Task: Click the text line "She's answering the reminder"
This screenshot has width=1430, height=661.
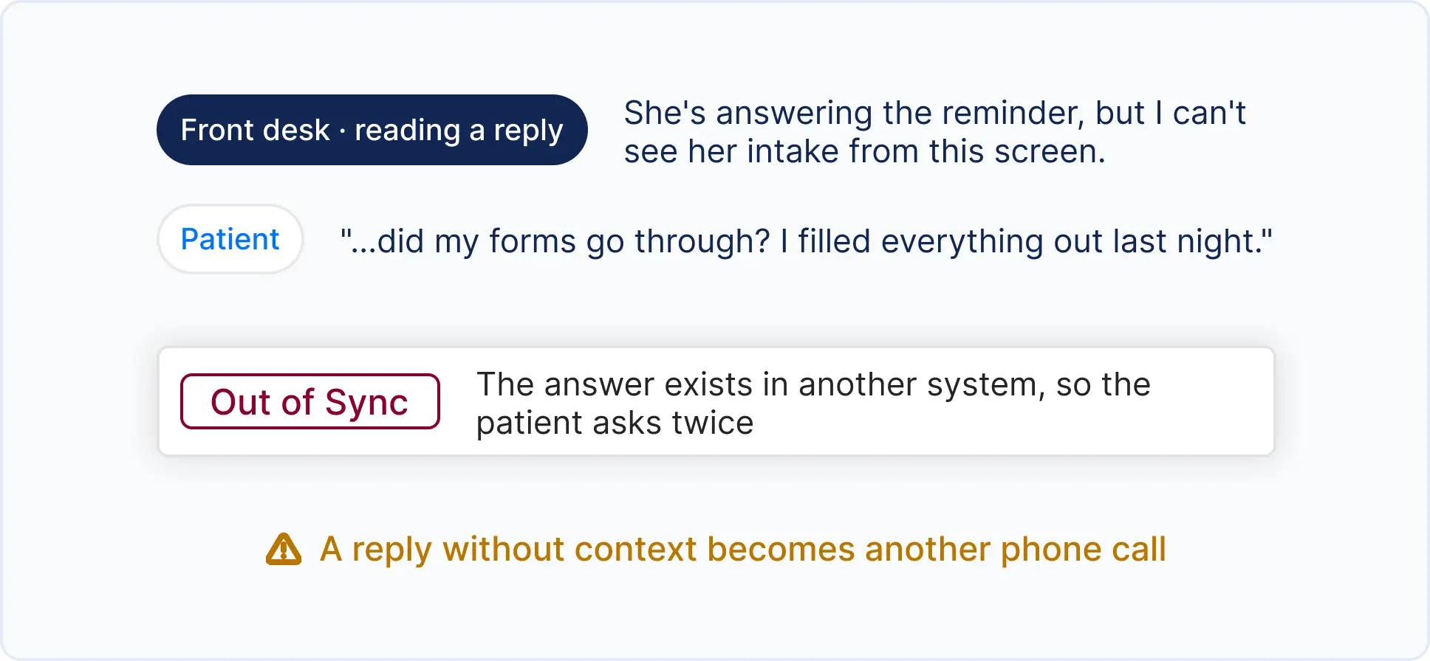Action: point(854,113)
